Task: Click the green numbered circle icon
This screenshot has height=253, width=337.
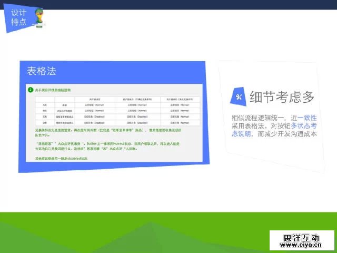Action: tap(31, 90)
